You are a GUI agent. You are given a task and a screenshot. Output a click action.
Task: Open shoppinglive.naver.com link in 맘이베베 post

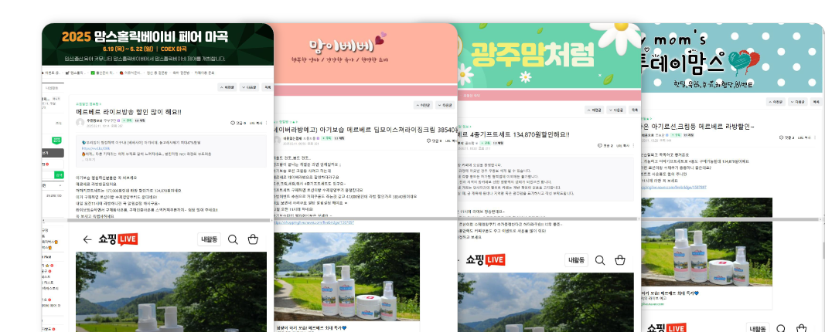tap(314, 222)
